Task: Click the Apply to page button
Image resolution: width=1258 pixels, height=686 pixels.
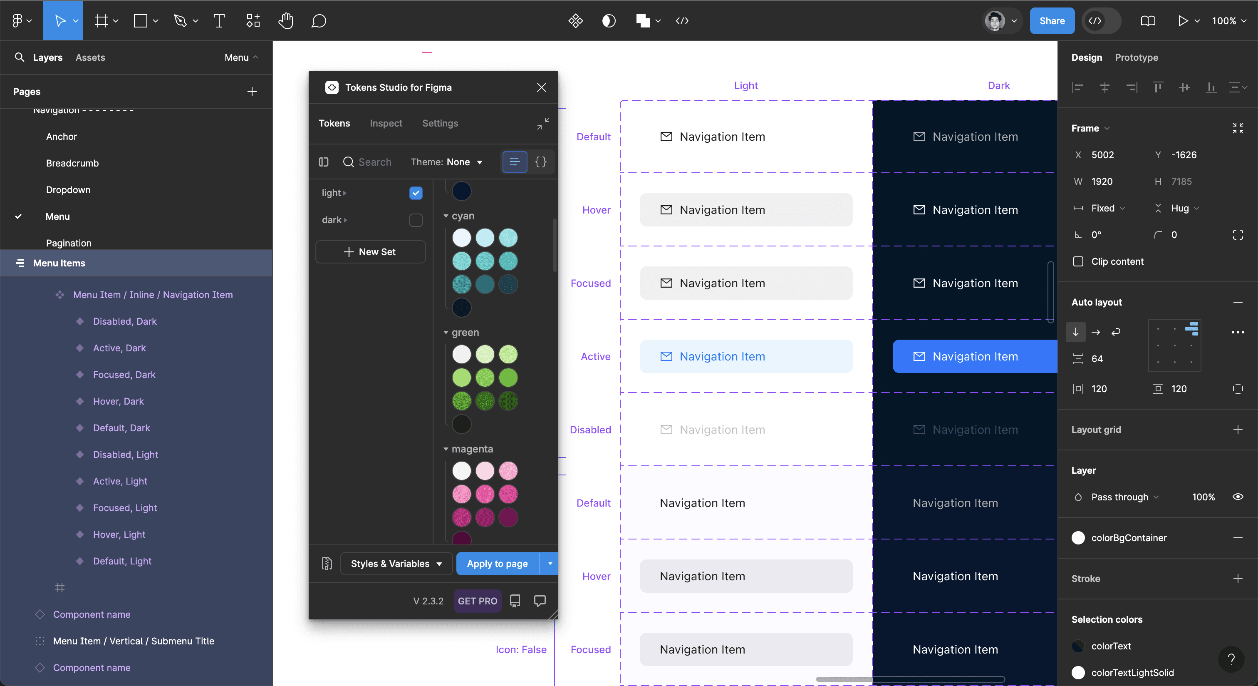Action: (x=497, y=563)
